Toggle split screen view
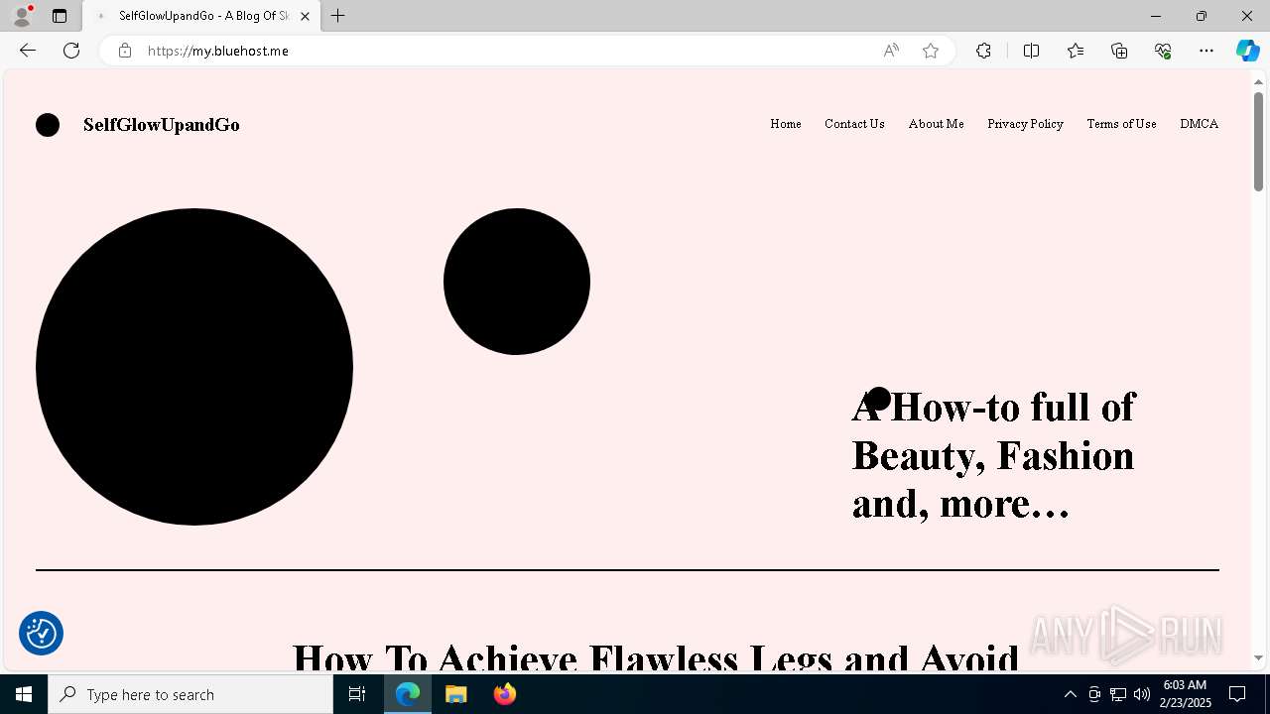The width and height of the screenshot is (1270, 714). [1031, 51]
